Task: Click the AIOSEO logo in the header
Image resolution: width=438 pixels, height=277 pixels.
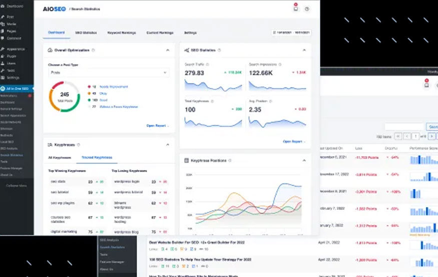Action: [54, 9]
